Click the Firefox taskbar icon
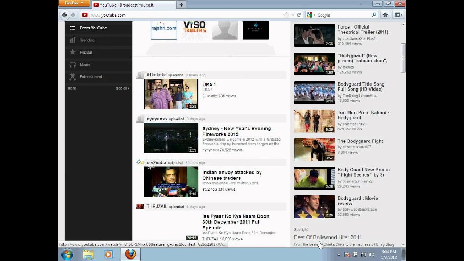This screenshot has width=464, height=261. pyautogui.click(x=130, y=255)
